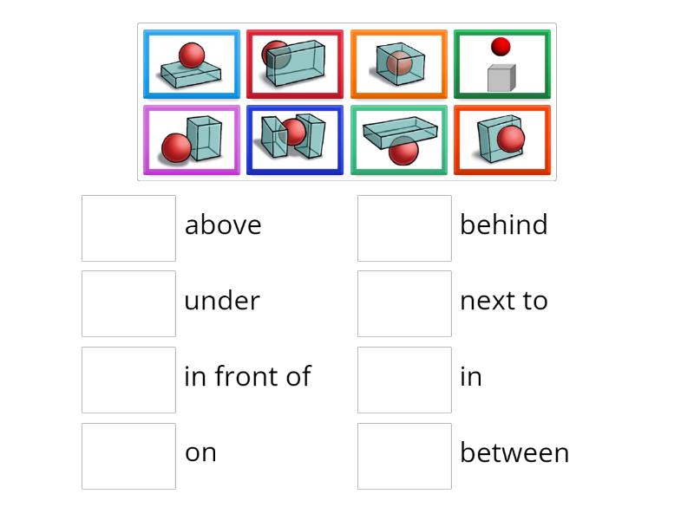Click the "in front of" text label
Screen dimensions: 694x520
click(247, 376)
